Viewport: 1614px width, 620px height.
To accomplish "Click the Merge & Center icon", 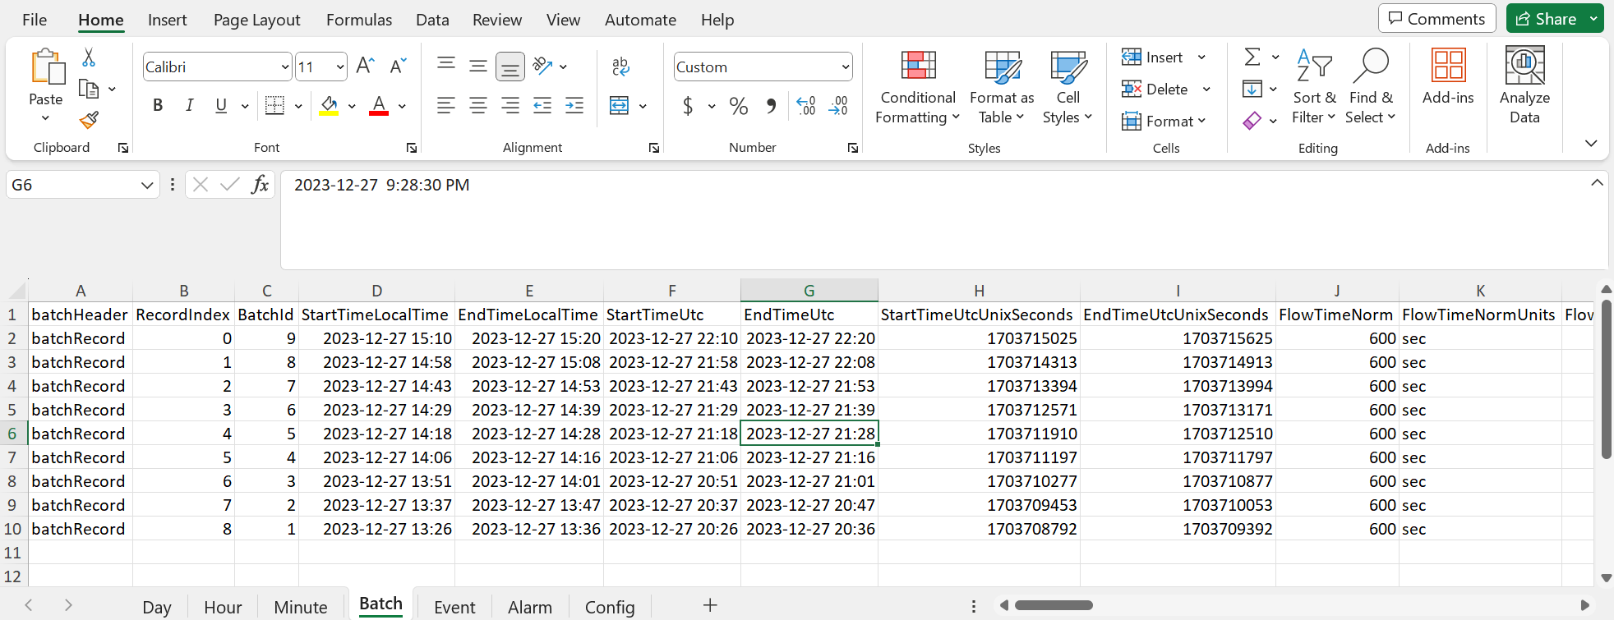I will [619, 105].
